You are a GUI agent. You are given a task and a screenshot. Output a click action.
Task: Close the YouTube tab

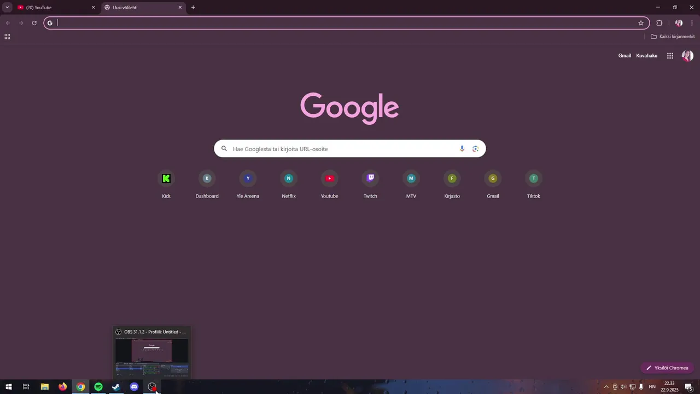[93, 8]
